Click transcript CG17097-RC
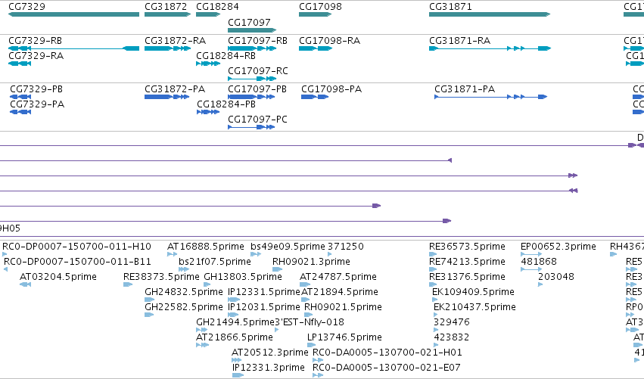The image size is (644, 379). pyautogui.click(x=252, y=79)
